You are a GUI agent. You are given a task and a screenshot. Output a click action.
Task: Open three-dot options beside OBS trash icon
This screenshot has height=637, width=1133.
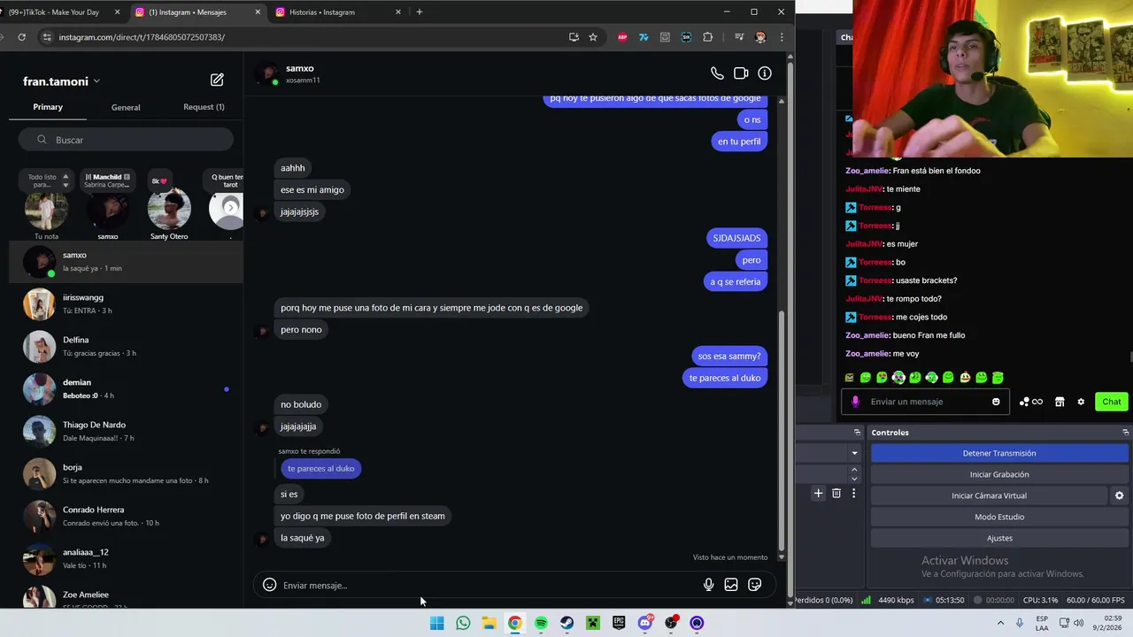(853, 493)
